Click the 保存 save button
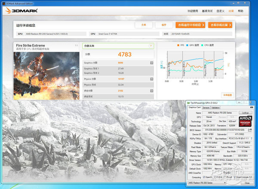The height and width of the screenshot is (189, 258). (x=164, y=25)
